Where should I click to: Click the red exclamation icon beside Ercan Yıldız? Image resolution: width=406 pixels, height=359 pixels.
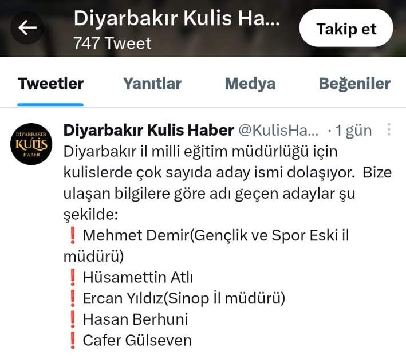tap(73, 298)
